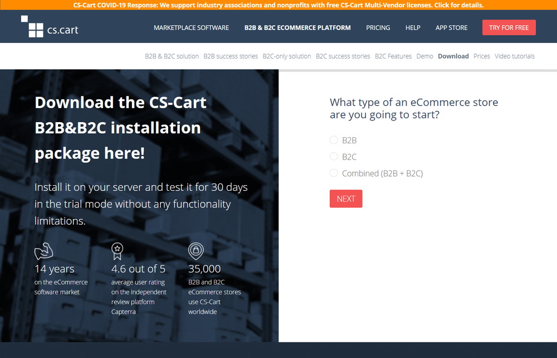Click the 'Download the CS-Cart B2B&B2C installation' heading
Image resolution: width=557 pixels, height=358 pixels.
[x=120, y=128]
